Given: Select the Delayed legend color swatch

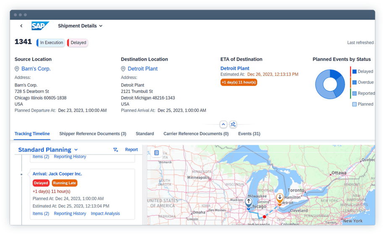Looking at the screenshot, I should pos(354,72).
